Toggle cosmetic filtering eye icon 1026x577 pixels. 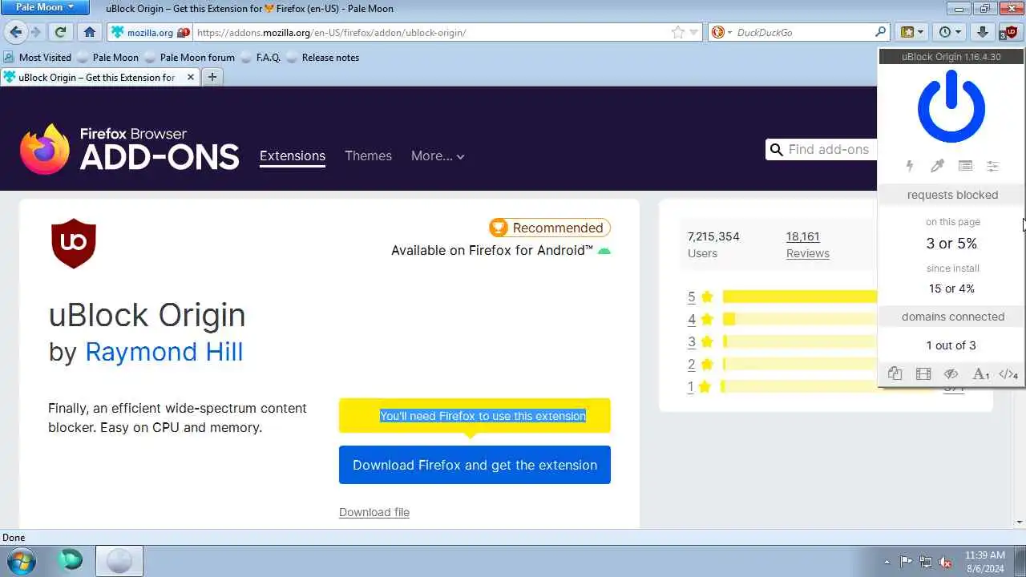951,374
